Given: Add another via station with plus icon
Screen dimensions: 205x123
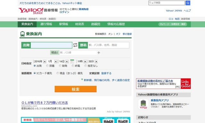Looking at the screenshot, I should tap(99, 53).
